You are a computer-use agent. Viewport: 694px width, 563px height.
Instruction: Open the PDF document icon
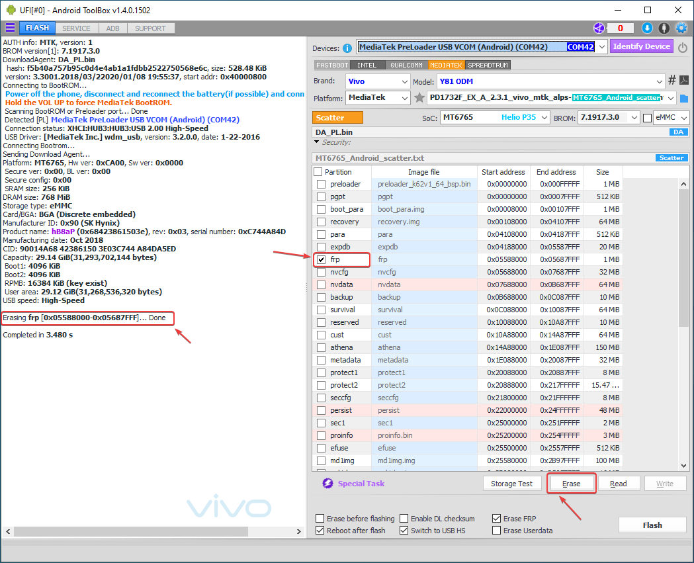[x=684, y=80]
